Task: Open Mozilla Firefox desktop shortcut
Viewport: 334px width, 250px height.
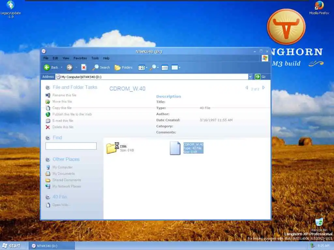Action: click(x=319, y=8)
